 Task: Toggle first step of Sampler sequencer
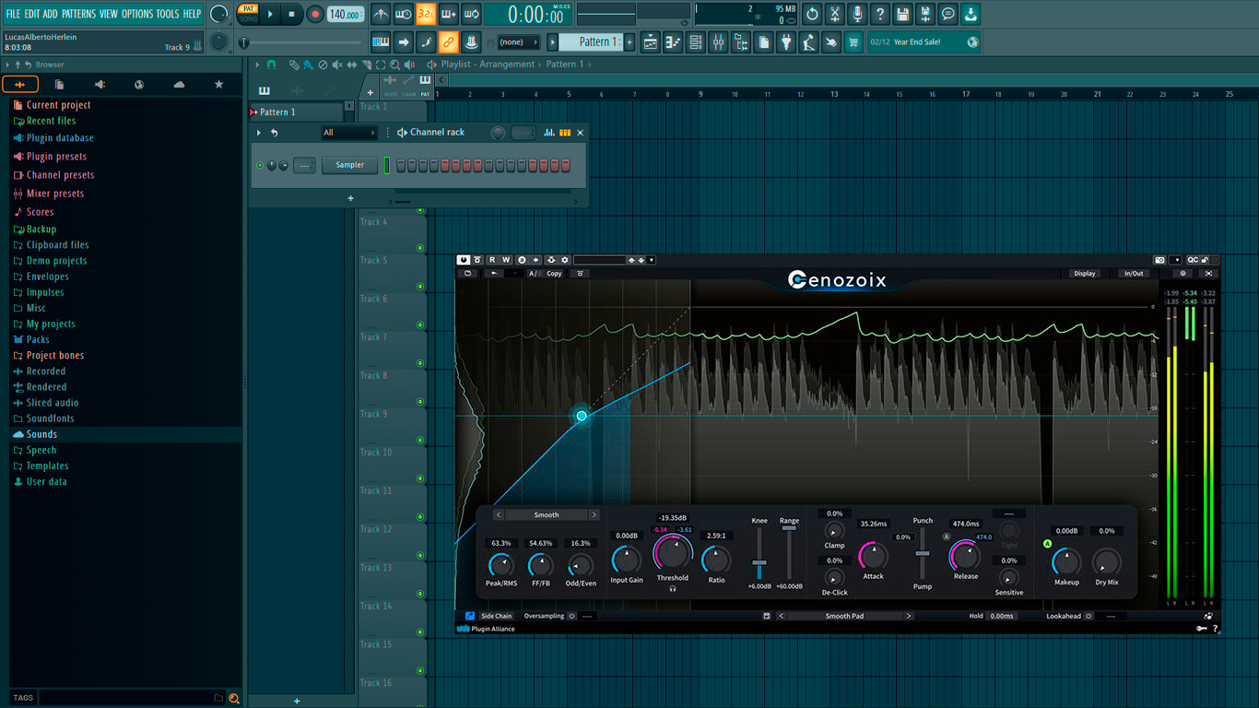pos(402,165)
